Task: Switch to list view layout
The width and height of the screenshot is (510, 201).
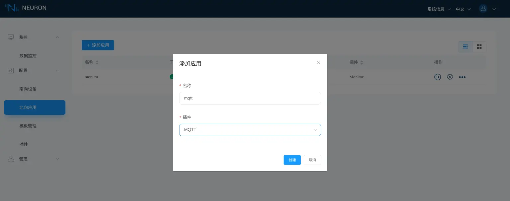Action: click(465, 46)
